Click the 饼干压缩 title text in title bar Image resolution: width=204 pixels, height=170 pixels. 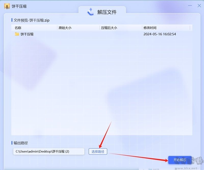click(x=19, y=6)
